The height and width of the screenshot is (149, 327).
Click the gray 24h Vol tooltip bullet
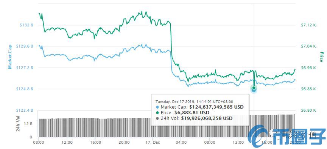point(157,118)
